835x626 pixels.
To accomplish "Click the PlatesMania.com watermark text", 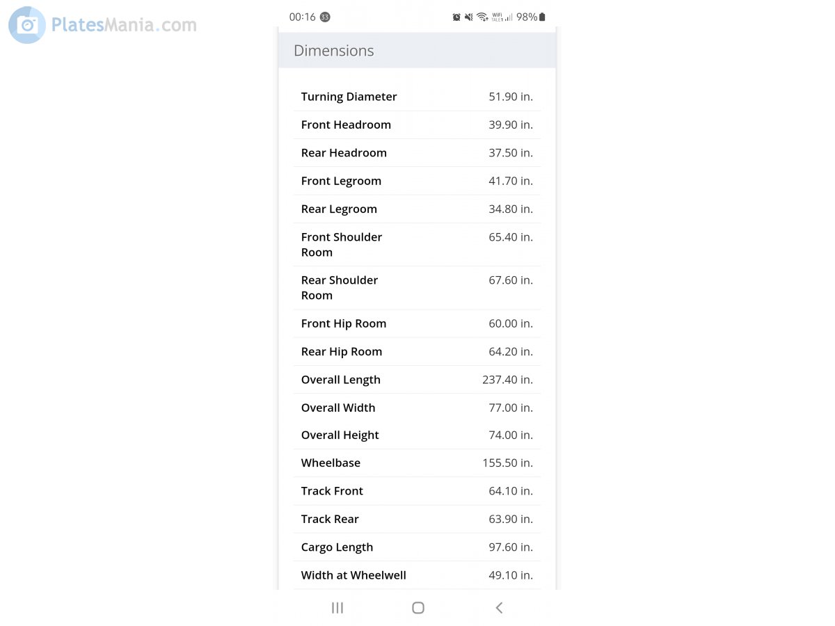I will click(x=124, y=25).
